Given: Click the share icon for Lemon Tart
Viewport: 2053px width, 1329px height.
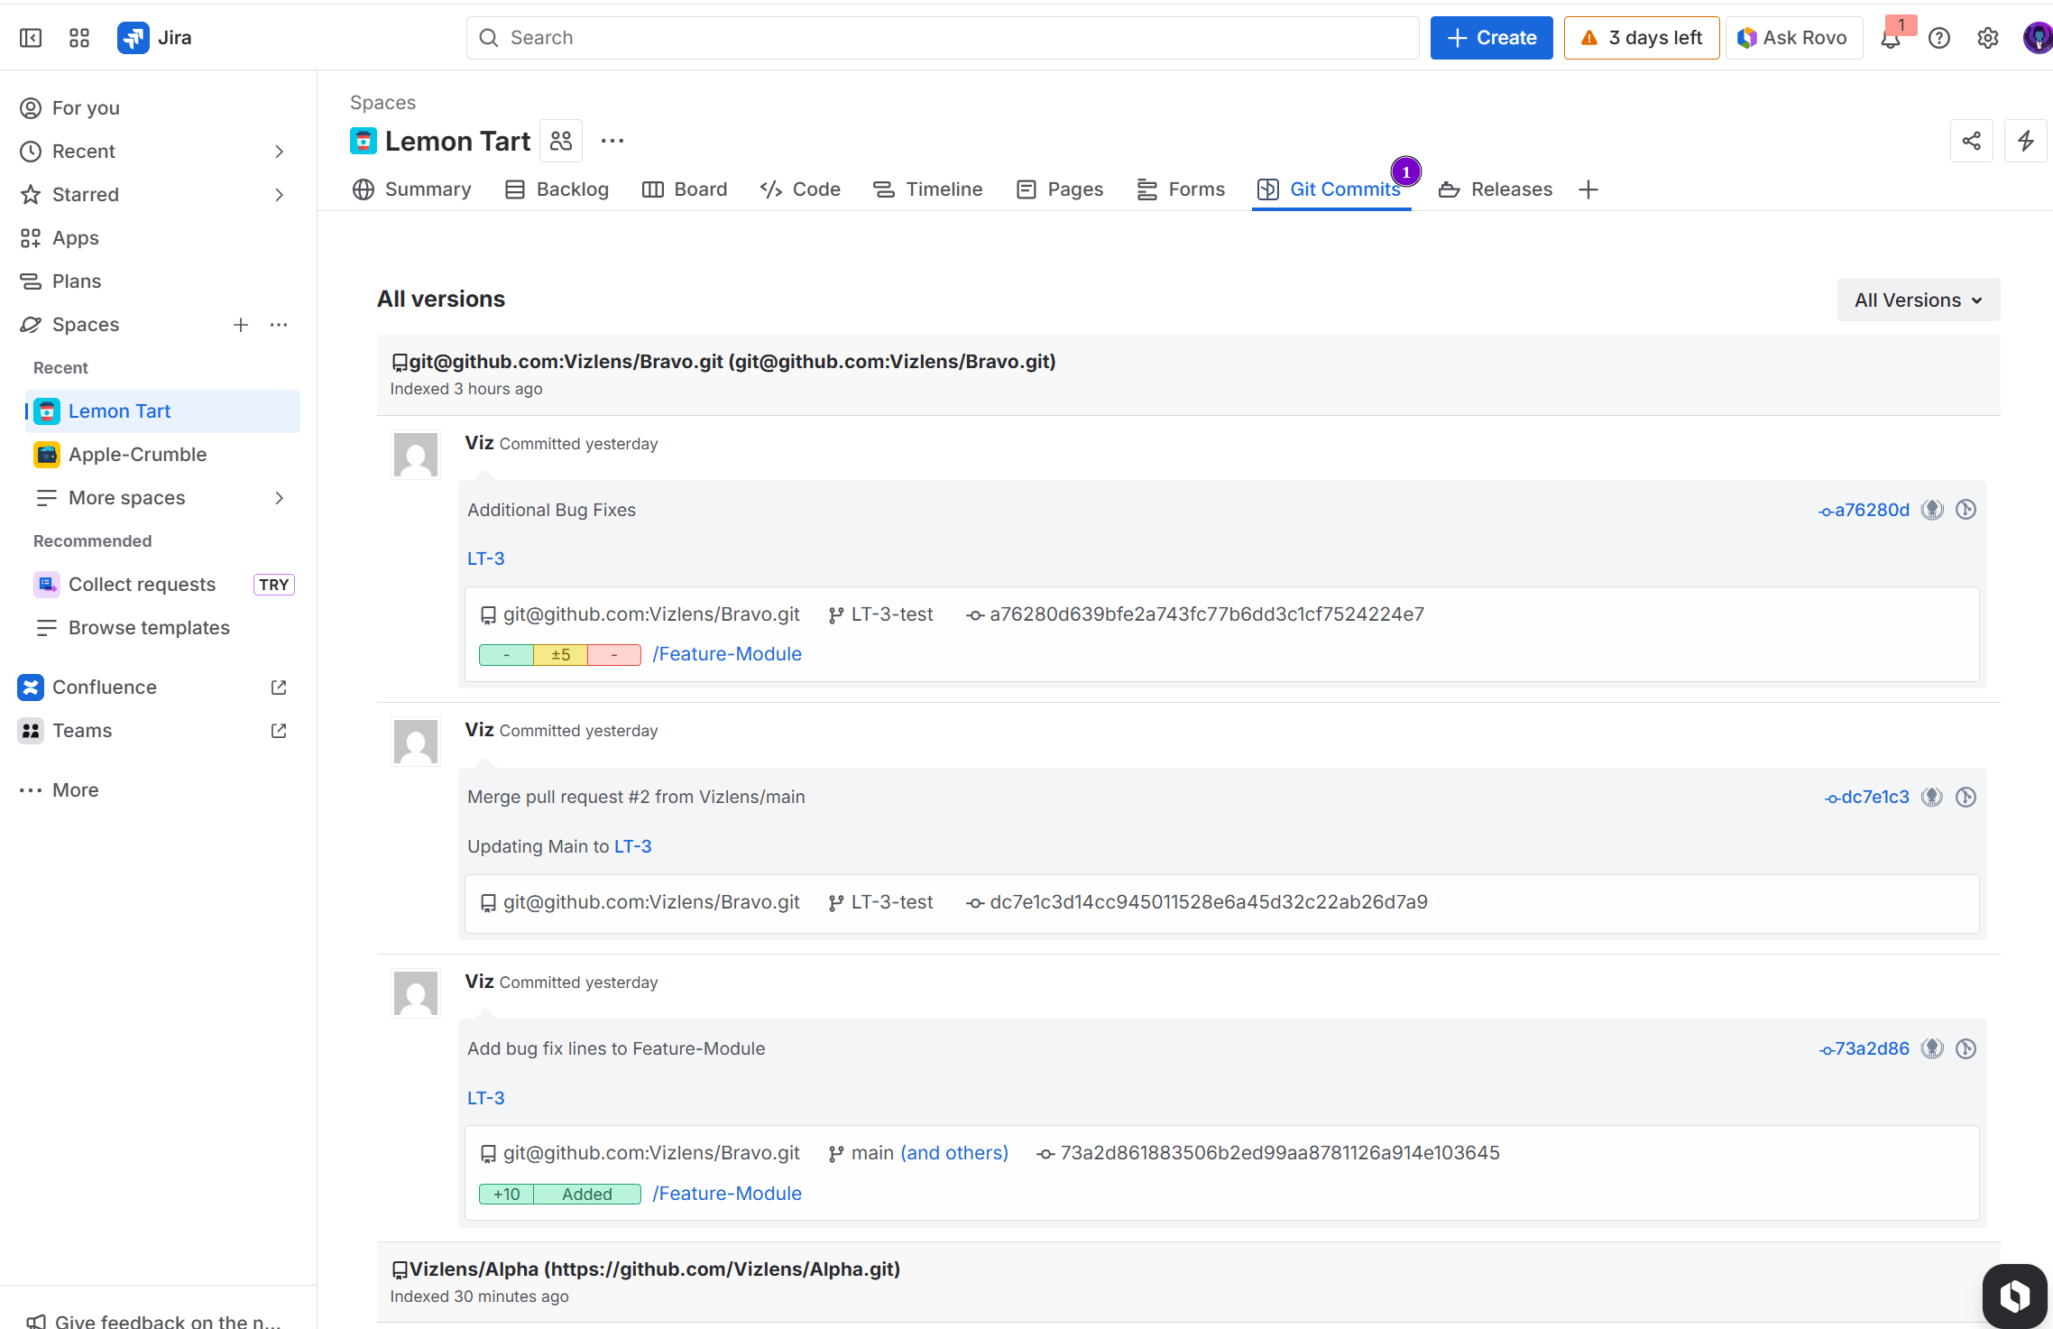Looking at the screenshot, I should tap(1972, 141).
